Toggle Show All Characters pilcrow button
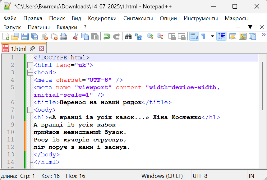This screenshot has width=267, height=180. tap(203, 36)
